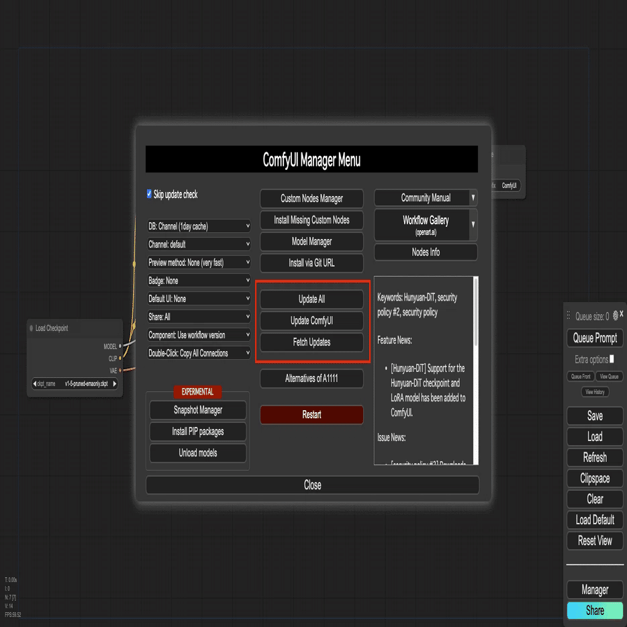Open the Channel: default dropdown
Screen dimensions: 627x627
tap(199, 244)
